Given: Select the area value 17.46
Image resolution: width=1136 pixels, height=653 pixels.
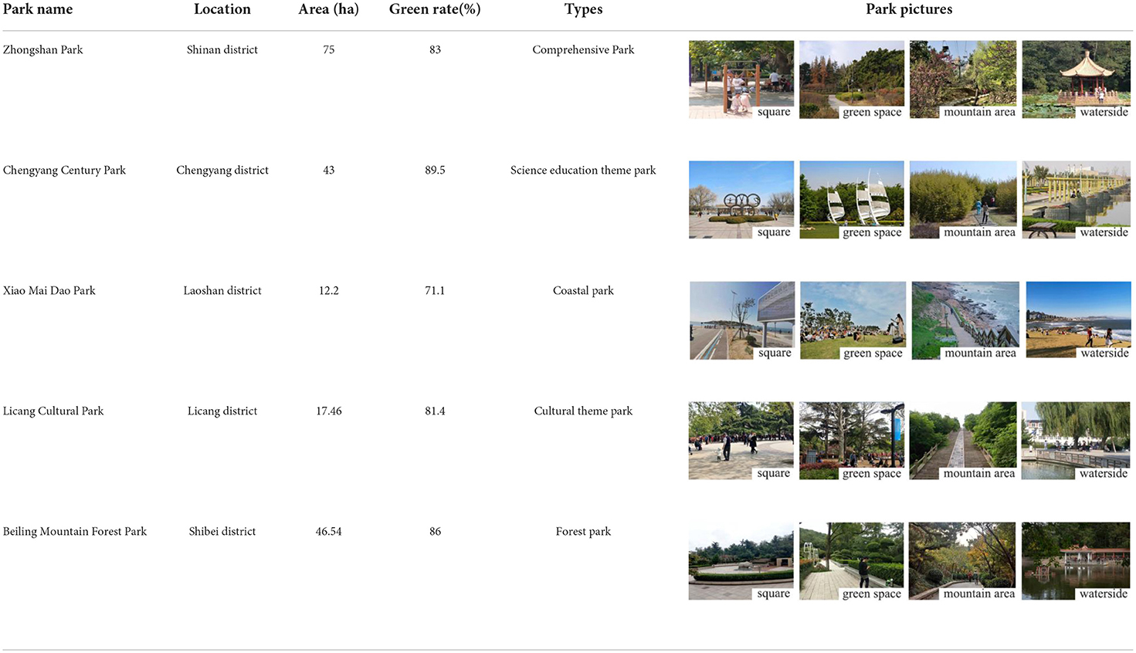Looking at the screenshot, I should tap(329, 411).
